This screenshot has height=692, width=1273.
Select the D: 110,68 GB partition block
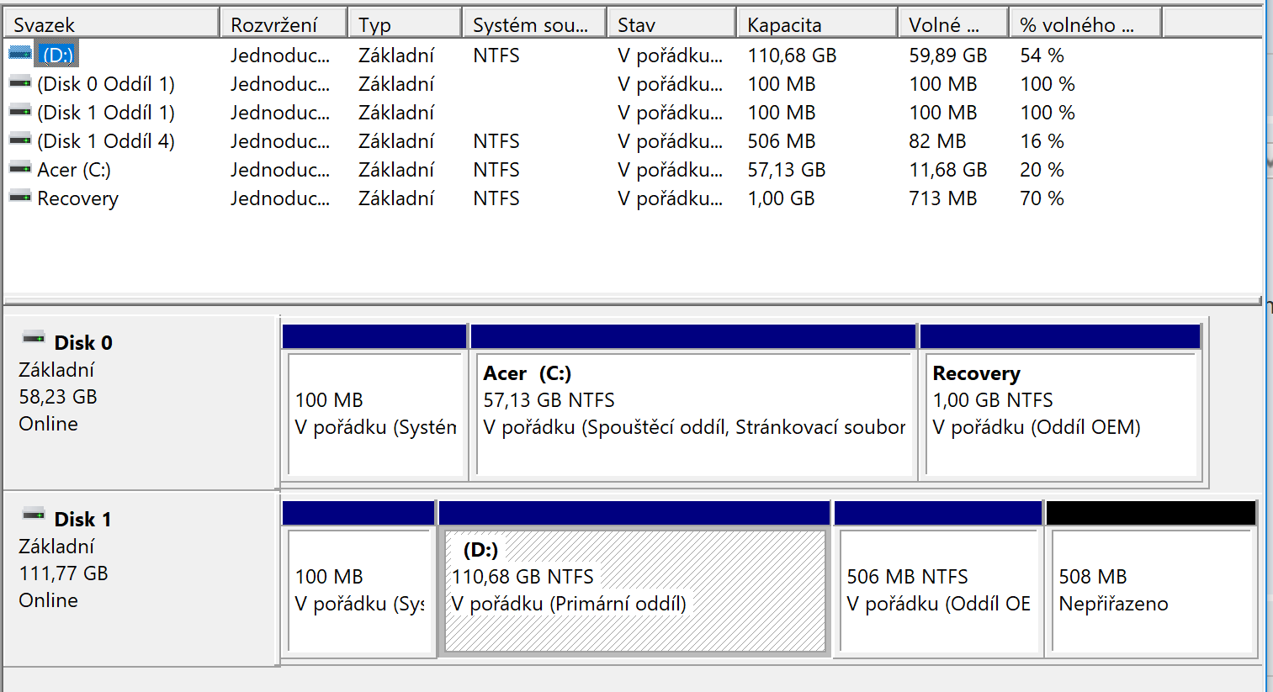pos(634,590)
